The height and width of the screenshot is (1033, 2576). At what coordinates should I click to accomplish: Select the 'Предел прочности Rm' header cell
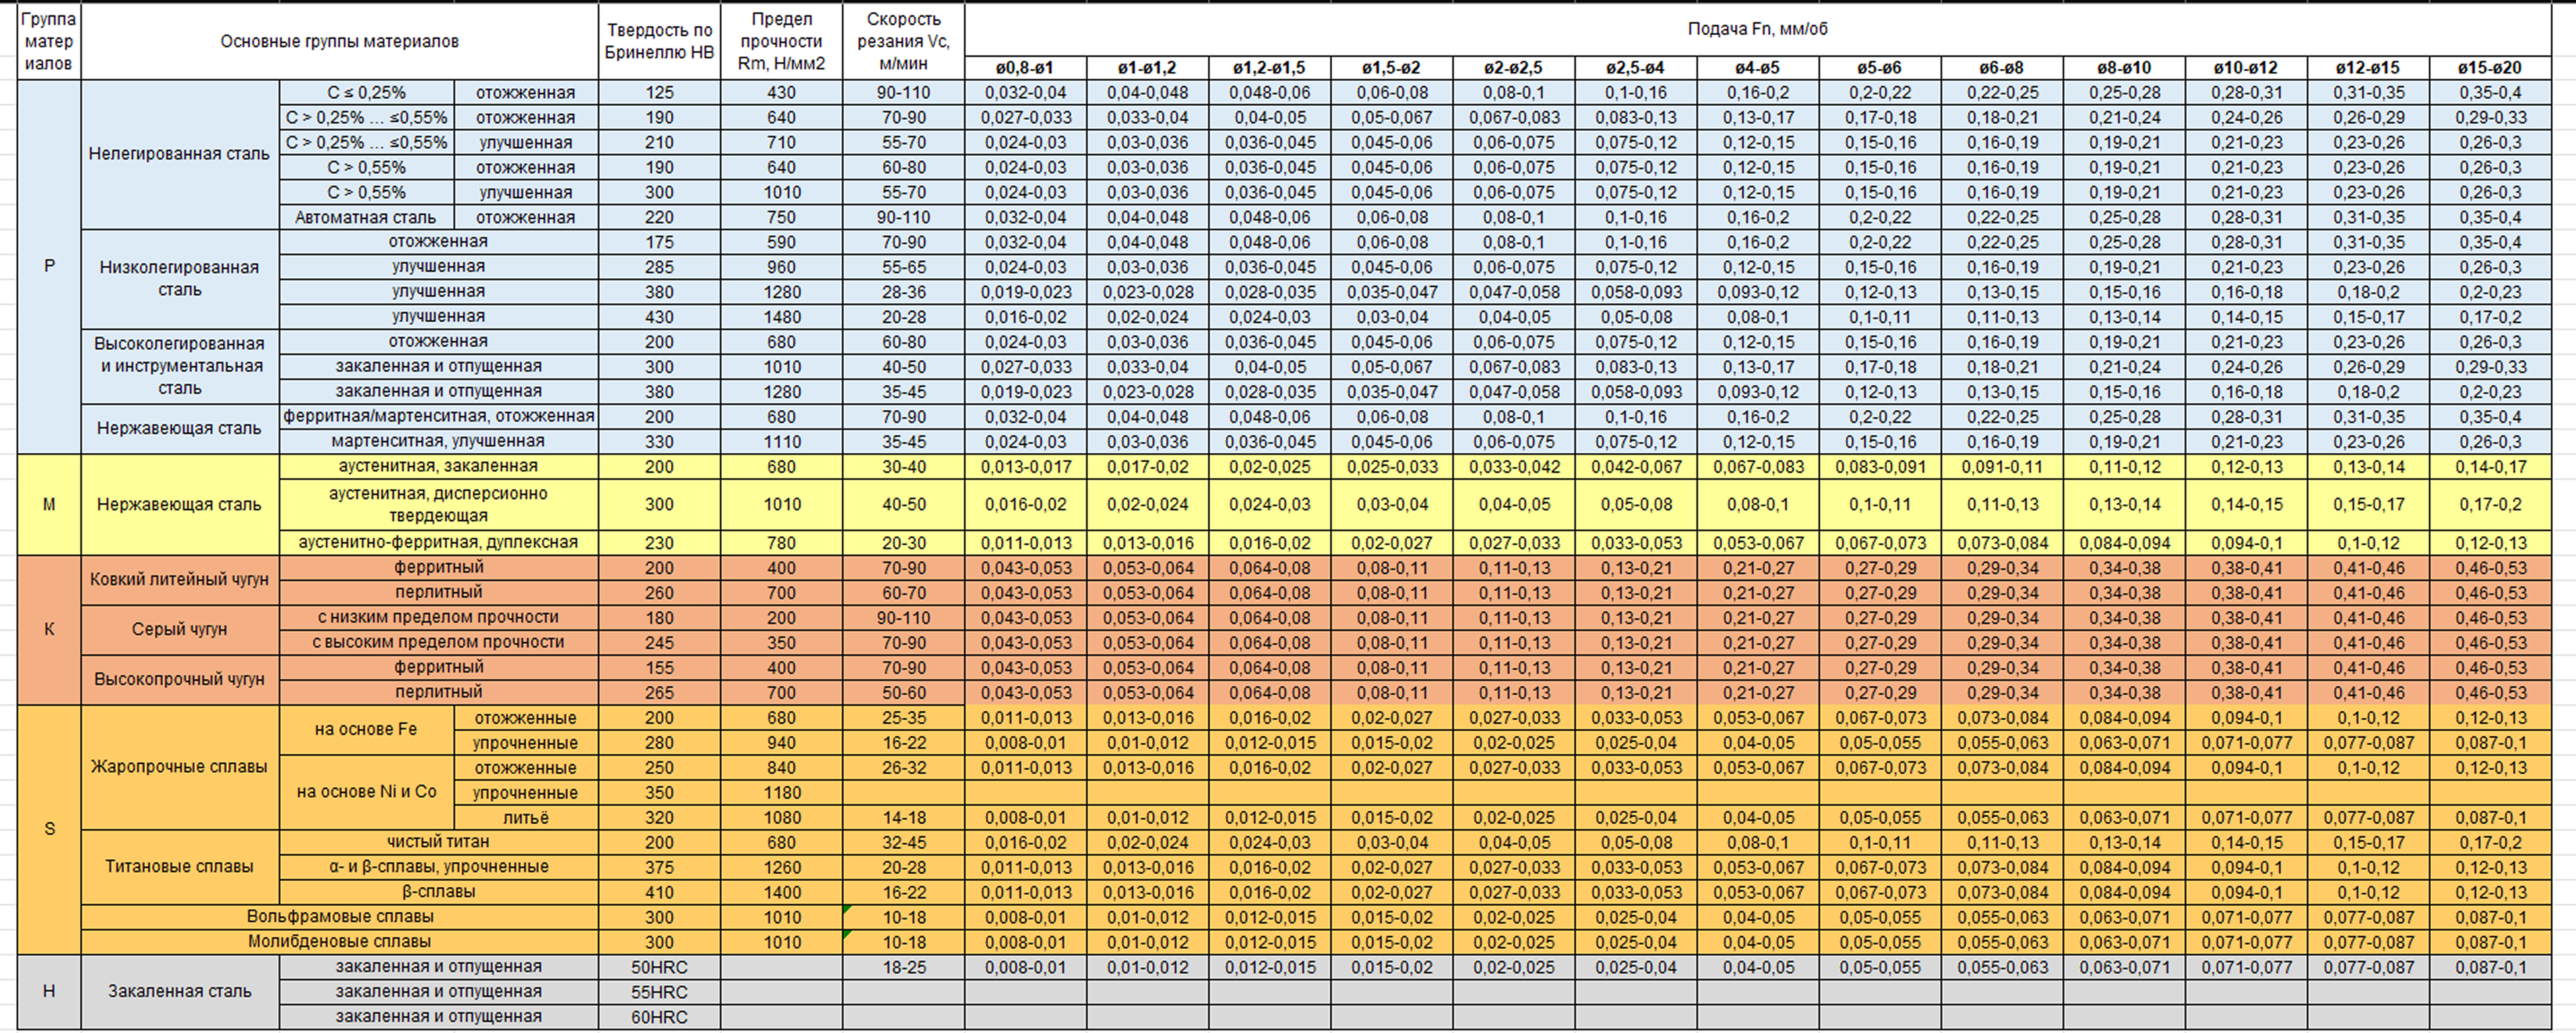click(781, 41)
